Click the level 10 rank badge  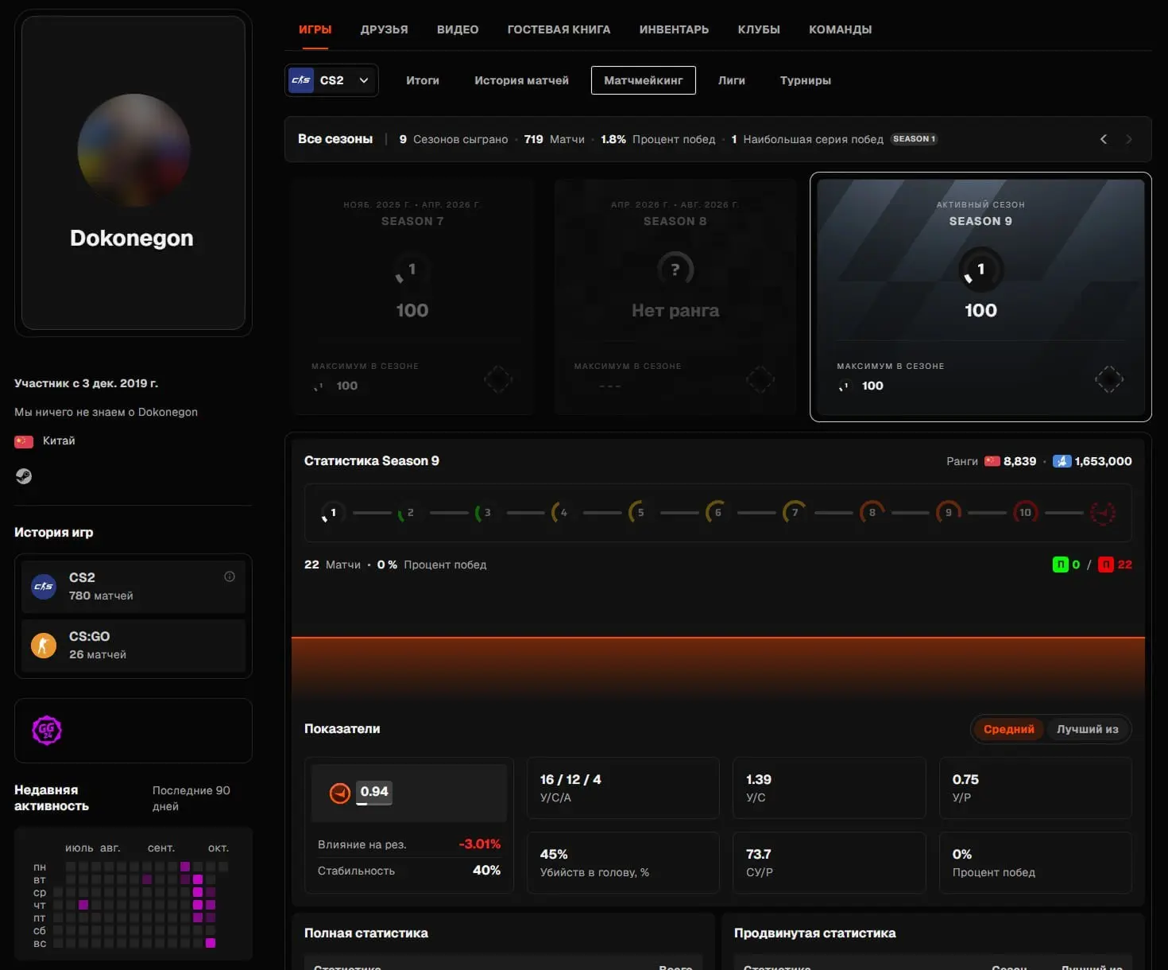[x=1025, y=513]
